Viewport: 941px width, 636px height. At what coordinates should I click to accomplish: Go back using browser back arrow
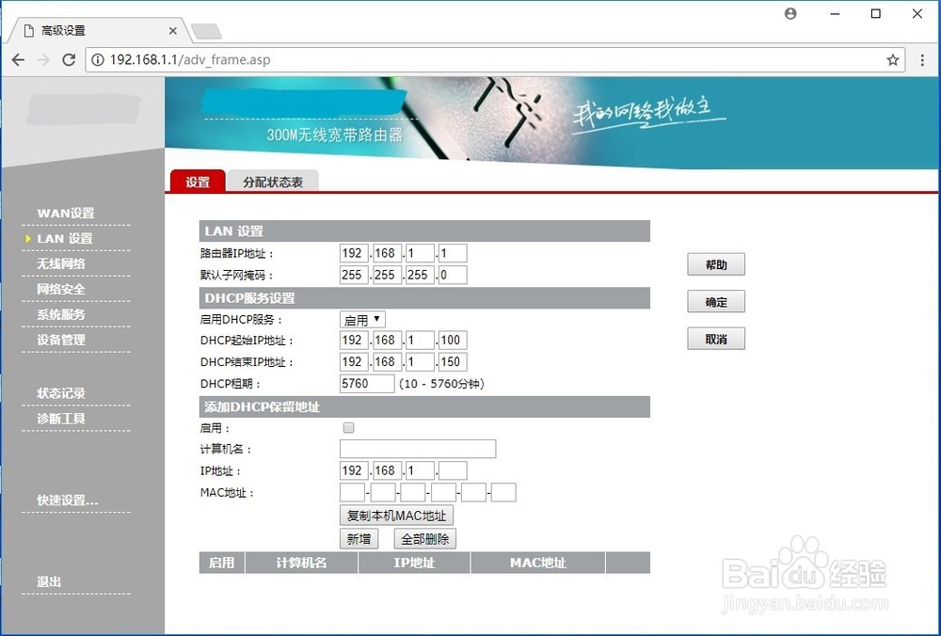[x=19, y=59]
